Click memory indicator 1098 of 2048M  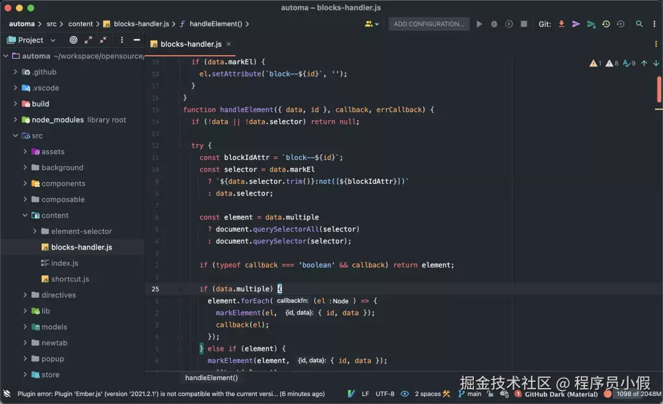point(638,394)
